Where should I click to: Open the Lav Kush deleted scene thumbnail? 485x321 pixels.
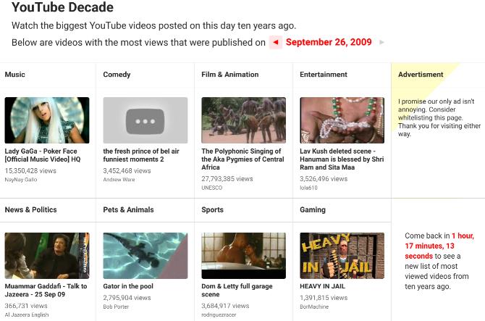click(x=342, y=120)
